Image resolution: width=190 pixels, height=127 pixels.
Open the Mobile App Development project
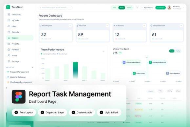[20, 82]
